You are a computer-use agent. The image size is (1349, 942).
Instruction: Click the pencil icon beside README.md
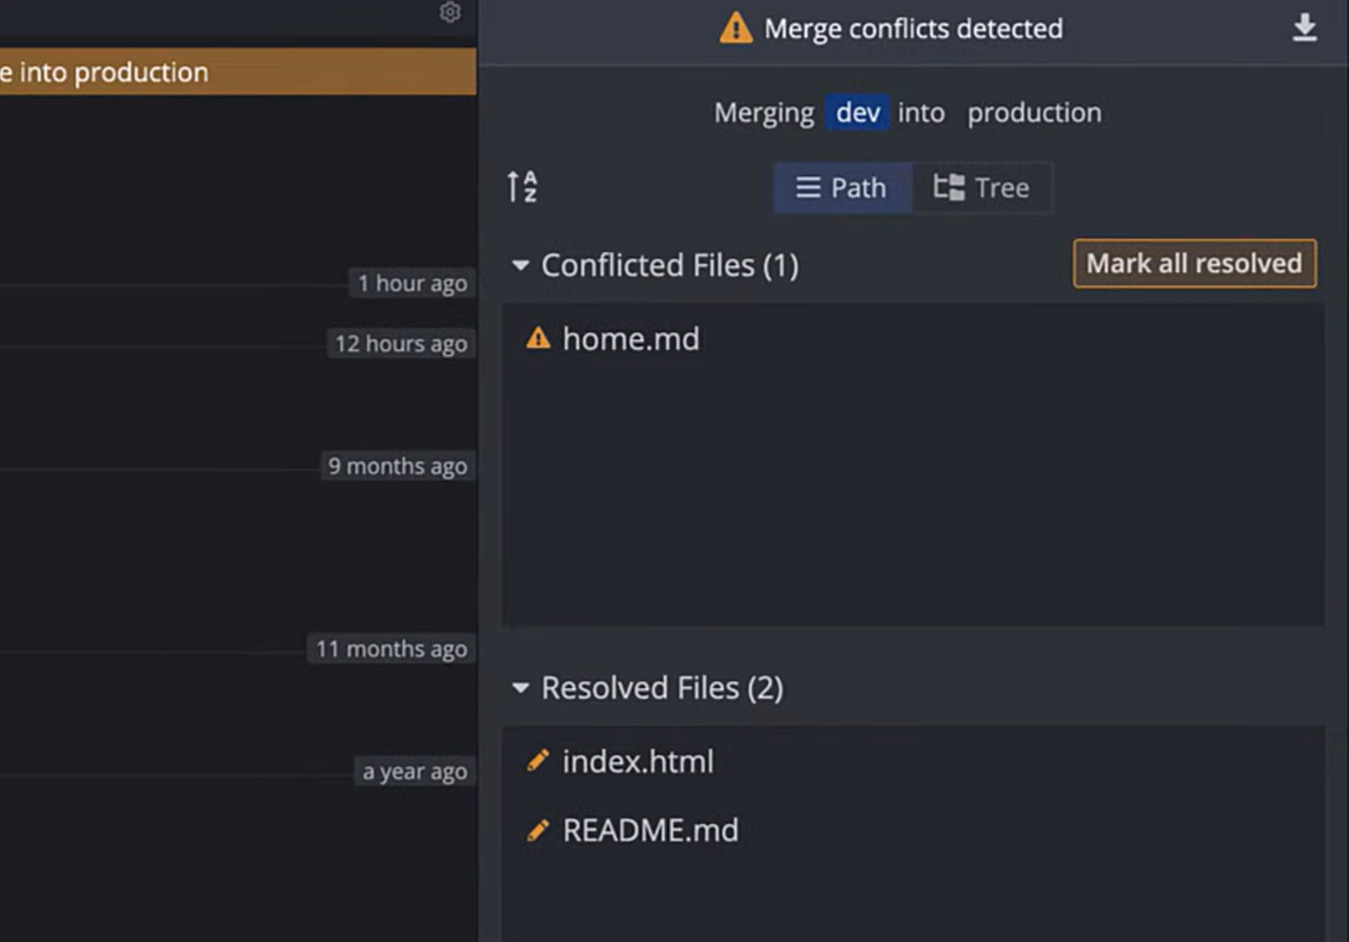click(538, 830)
